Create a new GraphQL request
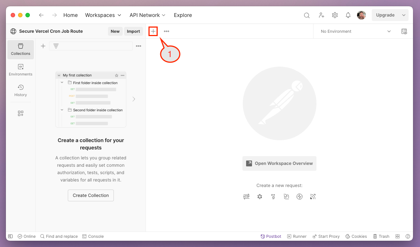Viewport: 420px width, 247px height. pos(260,197)
